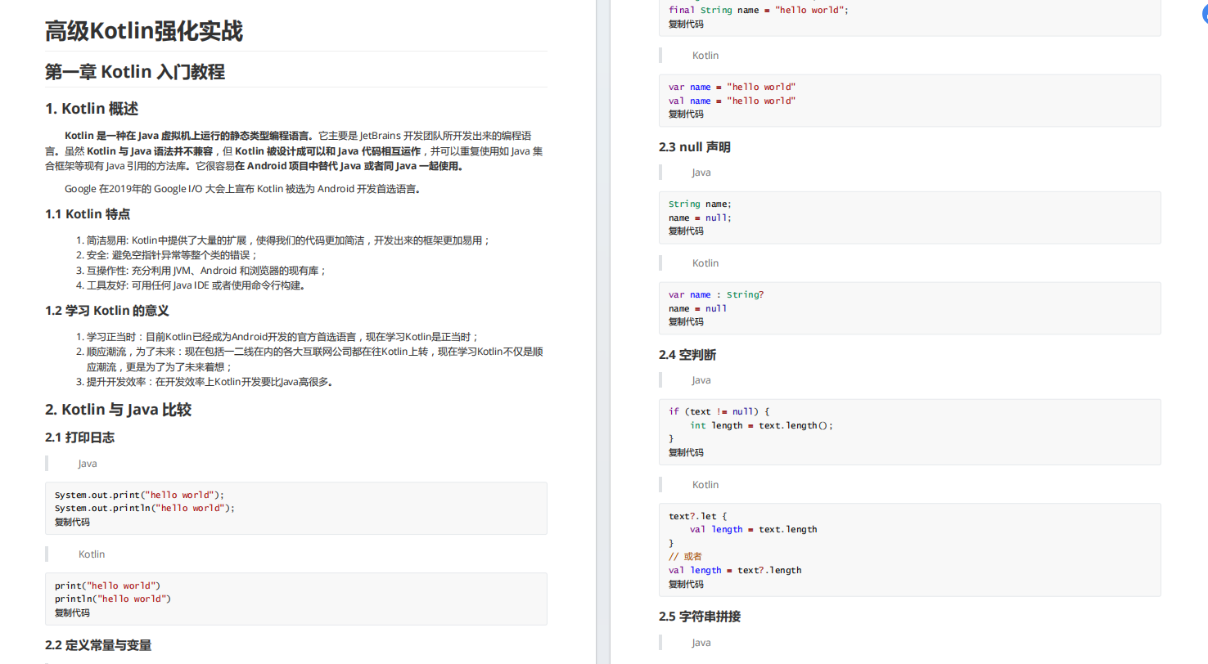The width and height of the screenshot is (1208, 664).
Task: Click the 'Kotlin' label above the var name block
Action: click(x=705, y=55)
